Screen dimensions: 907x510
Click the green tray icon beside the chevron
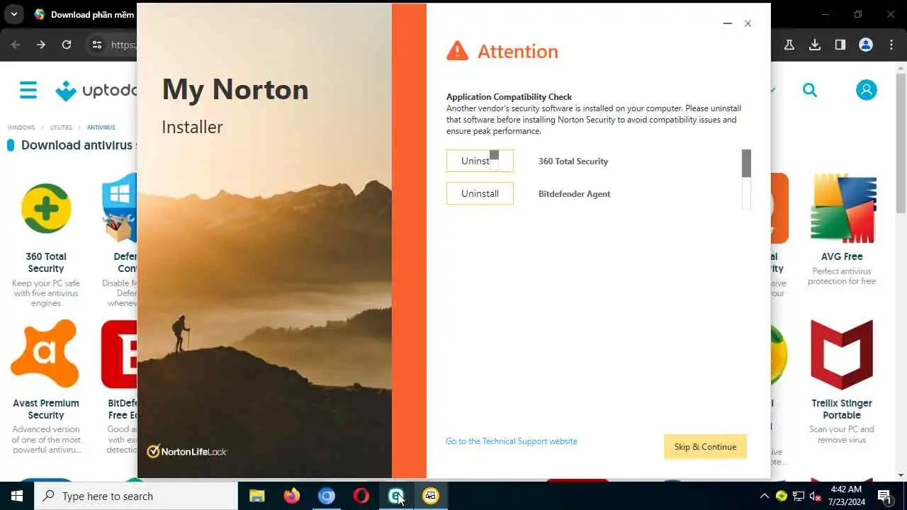[782, 496]
